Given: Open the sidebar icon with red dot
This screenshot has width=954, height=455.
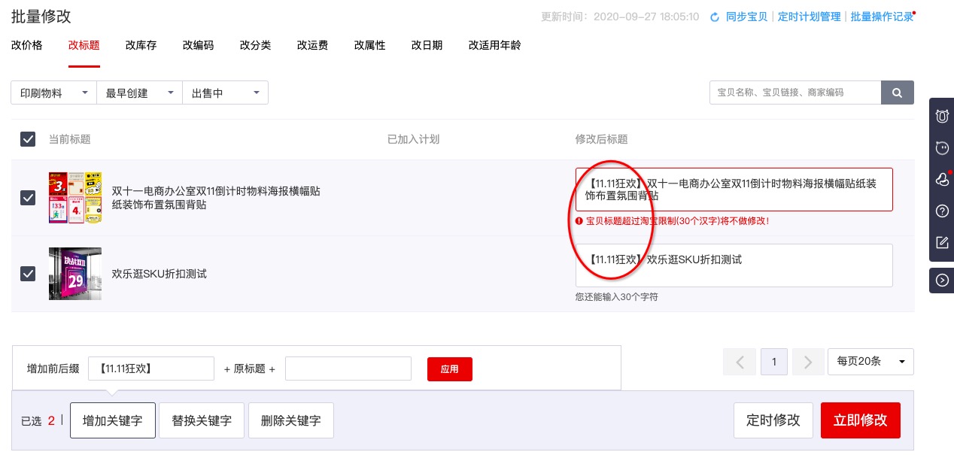Looking at the screenshot, I should pyautogui.click(x=942, y=179).
